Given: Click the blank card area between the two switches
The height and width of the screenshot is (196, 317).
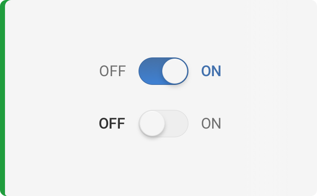Looking at the screenshot, I should 163,98.
